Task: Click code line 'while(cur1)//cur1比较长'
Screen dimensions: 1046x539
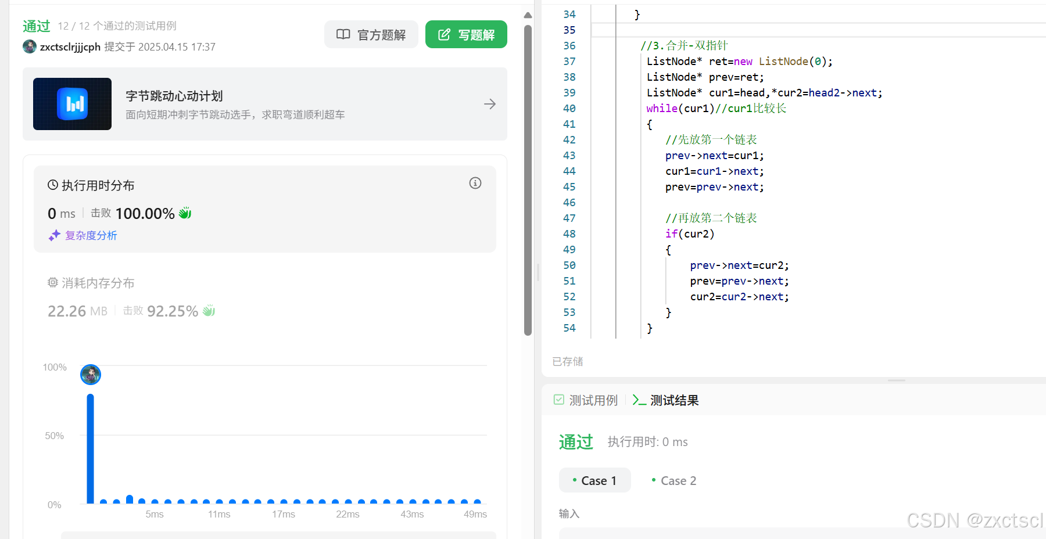Action: (716, 108)
